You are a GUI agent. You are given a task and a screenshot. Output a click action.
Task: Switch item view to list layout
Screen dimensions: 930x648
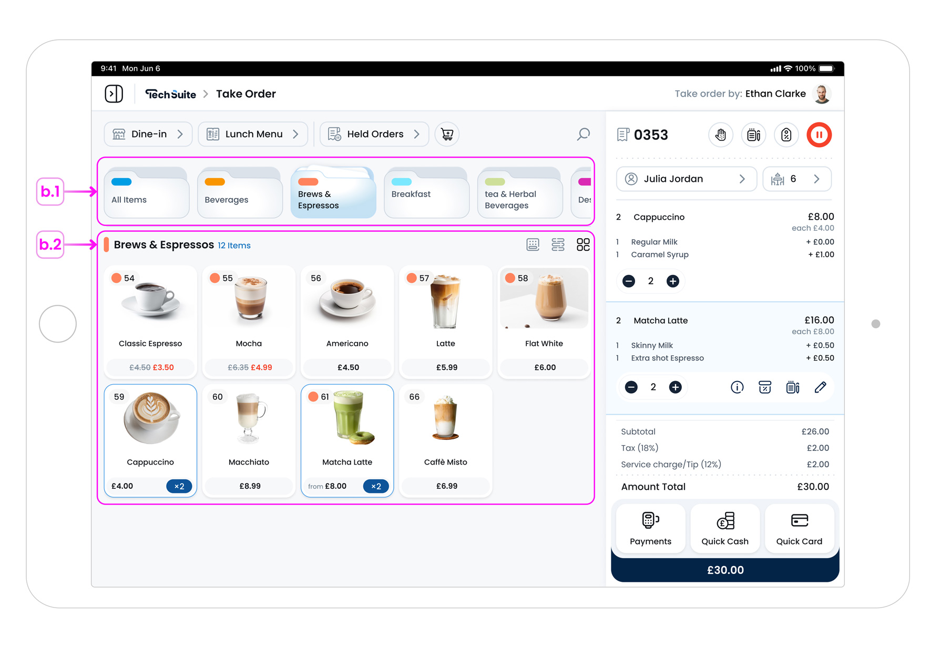pyautogui.click(x=558, y=244)
